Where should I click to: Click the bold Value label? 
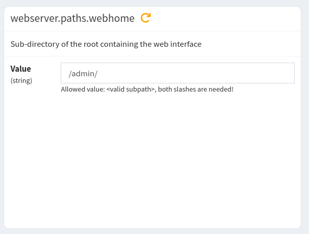tap(21, 69)
